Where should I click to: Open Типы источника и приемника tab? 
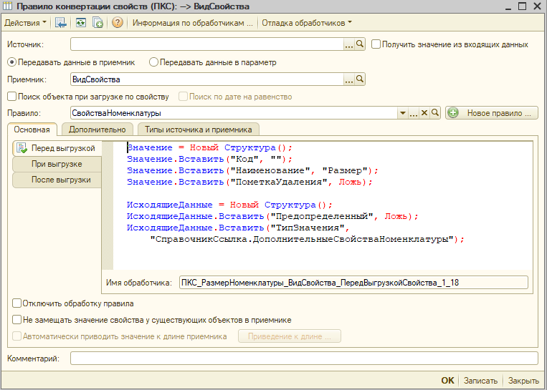pyautogui.click(x=198, y=130)
